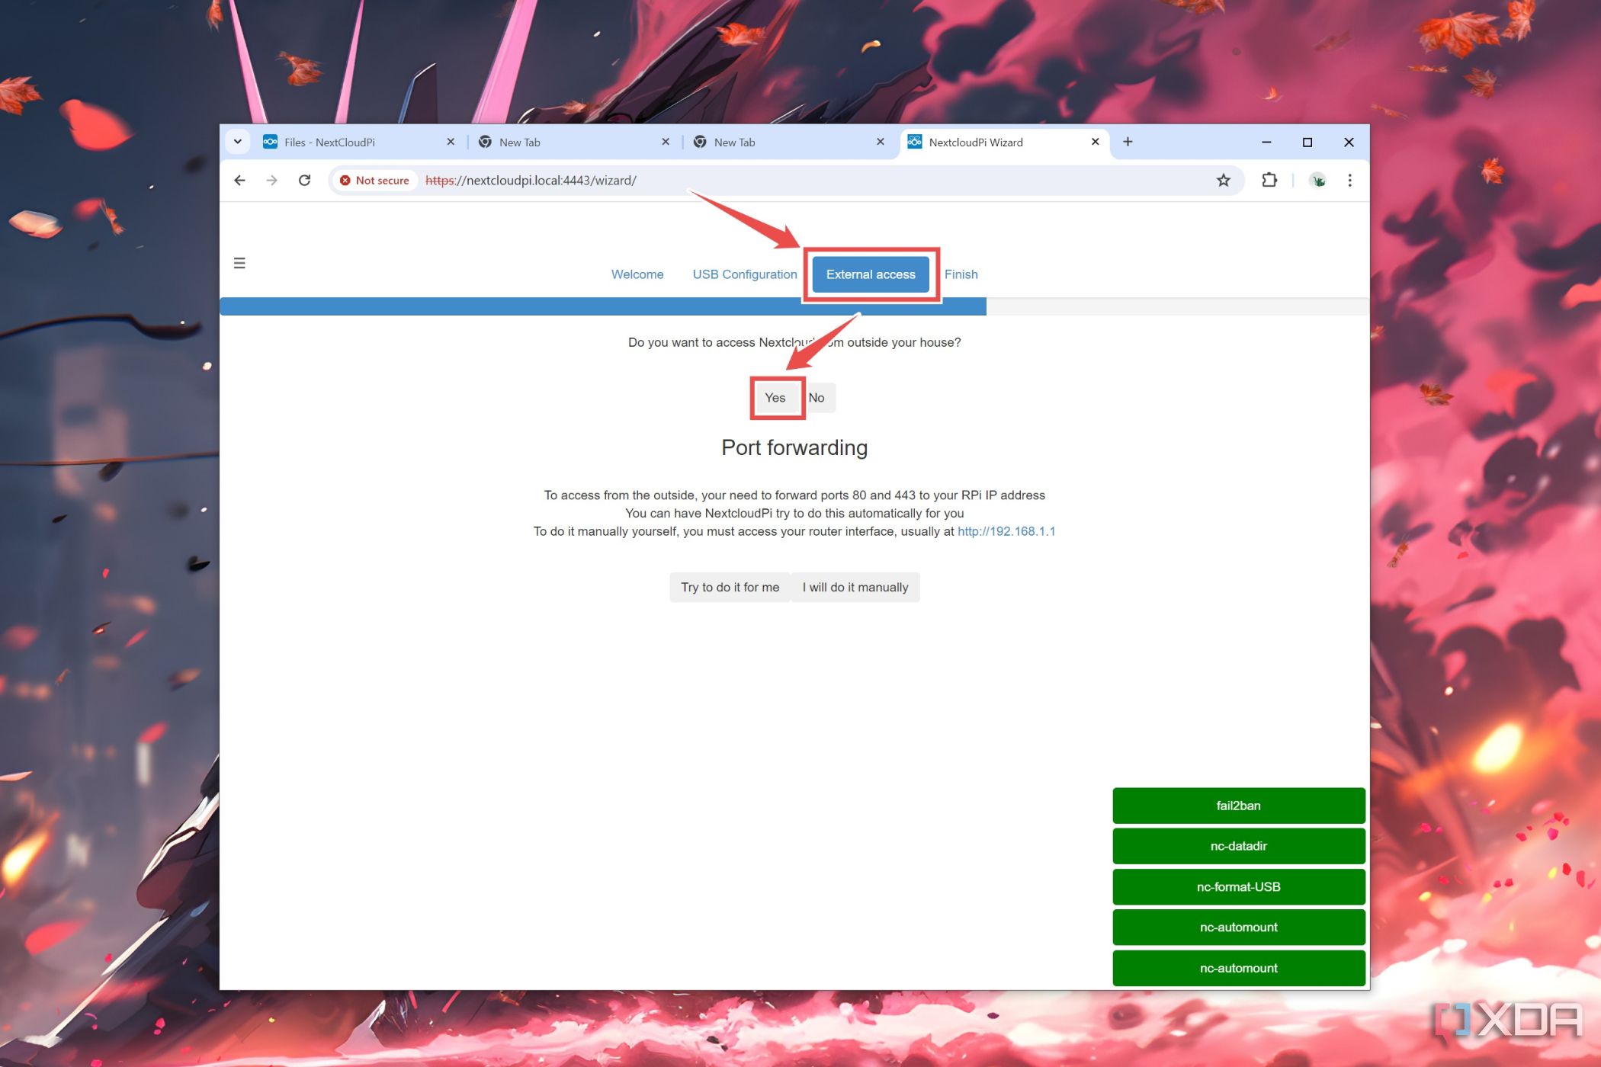Click the first nc-automount button
The height and width of the screenshot is (1067, 1601).
coord(1237,927)
